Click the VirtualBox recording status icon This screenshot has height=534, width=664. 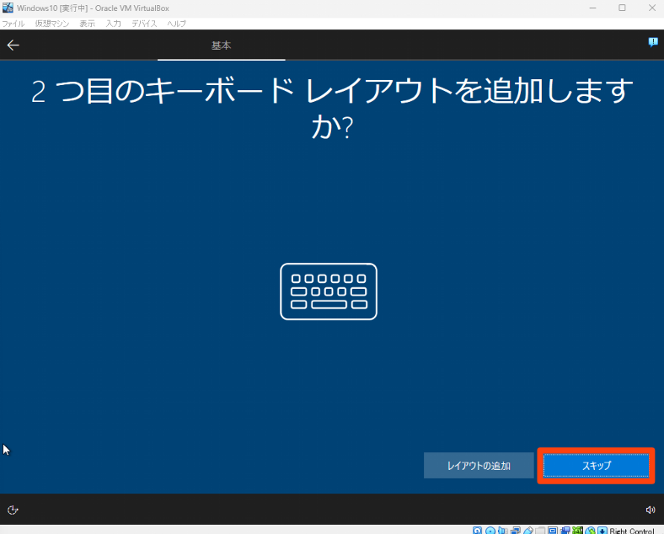point(565,531)
